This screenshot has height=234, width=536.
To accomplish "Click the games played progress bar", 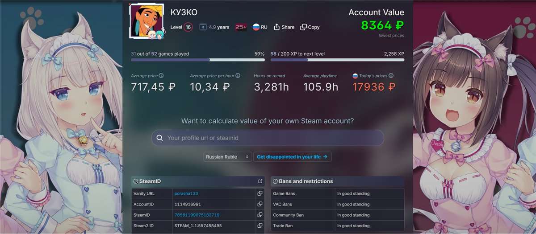I will [197, 60].
